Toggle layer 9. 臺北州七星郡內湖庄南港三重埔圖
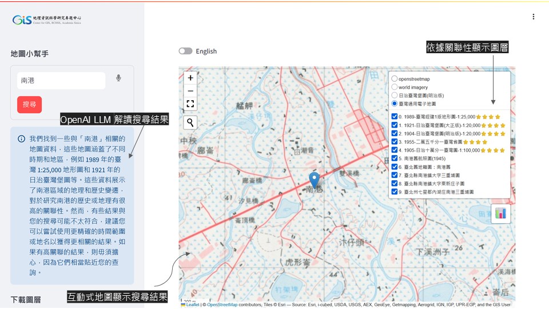 click(395, 192)
